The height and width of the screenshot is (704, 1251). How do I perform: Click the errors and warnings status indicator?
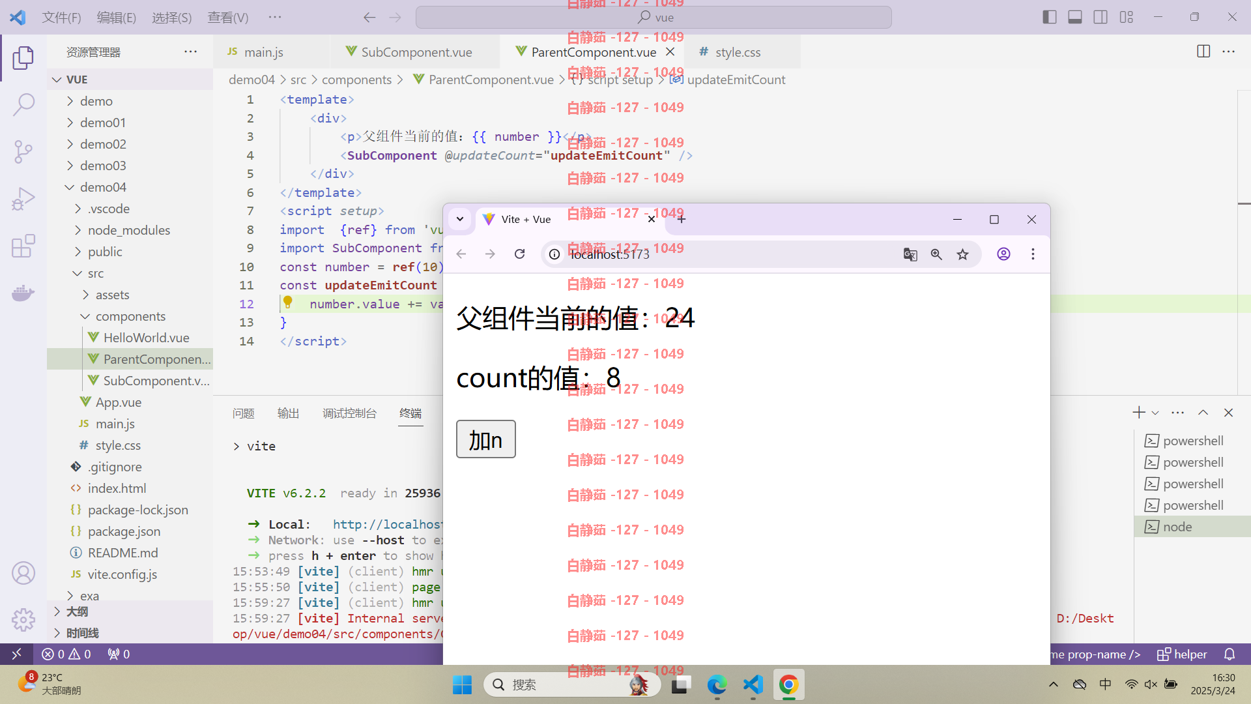pos(66,654)
